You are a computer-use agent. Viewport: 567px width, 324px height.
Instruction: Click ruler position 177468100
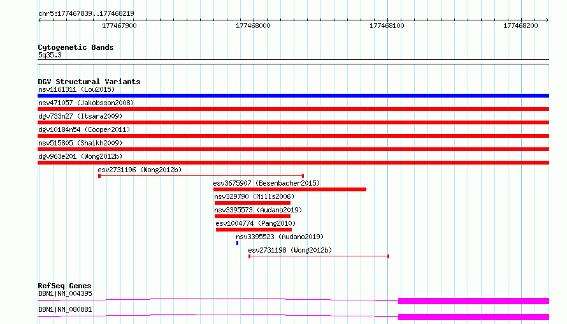point(387,26)
